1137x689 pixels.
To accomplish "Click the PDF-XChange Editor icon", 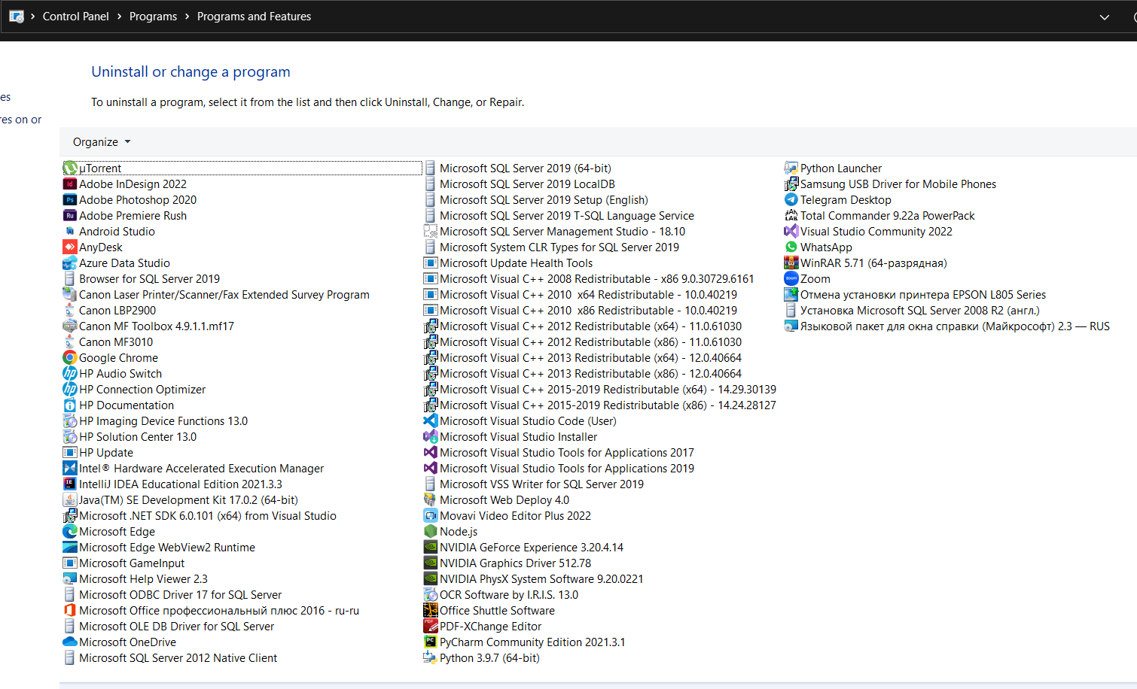I will point(431,627).
